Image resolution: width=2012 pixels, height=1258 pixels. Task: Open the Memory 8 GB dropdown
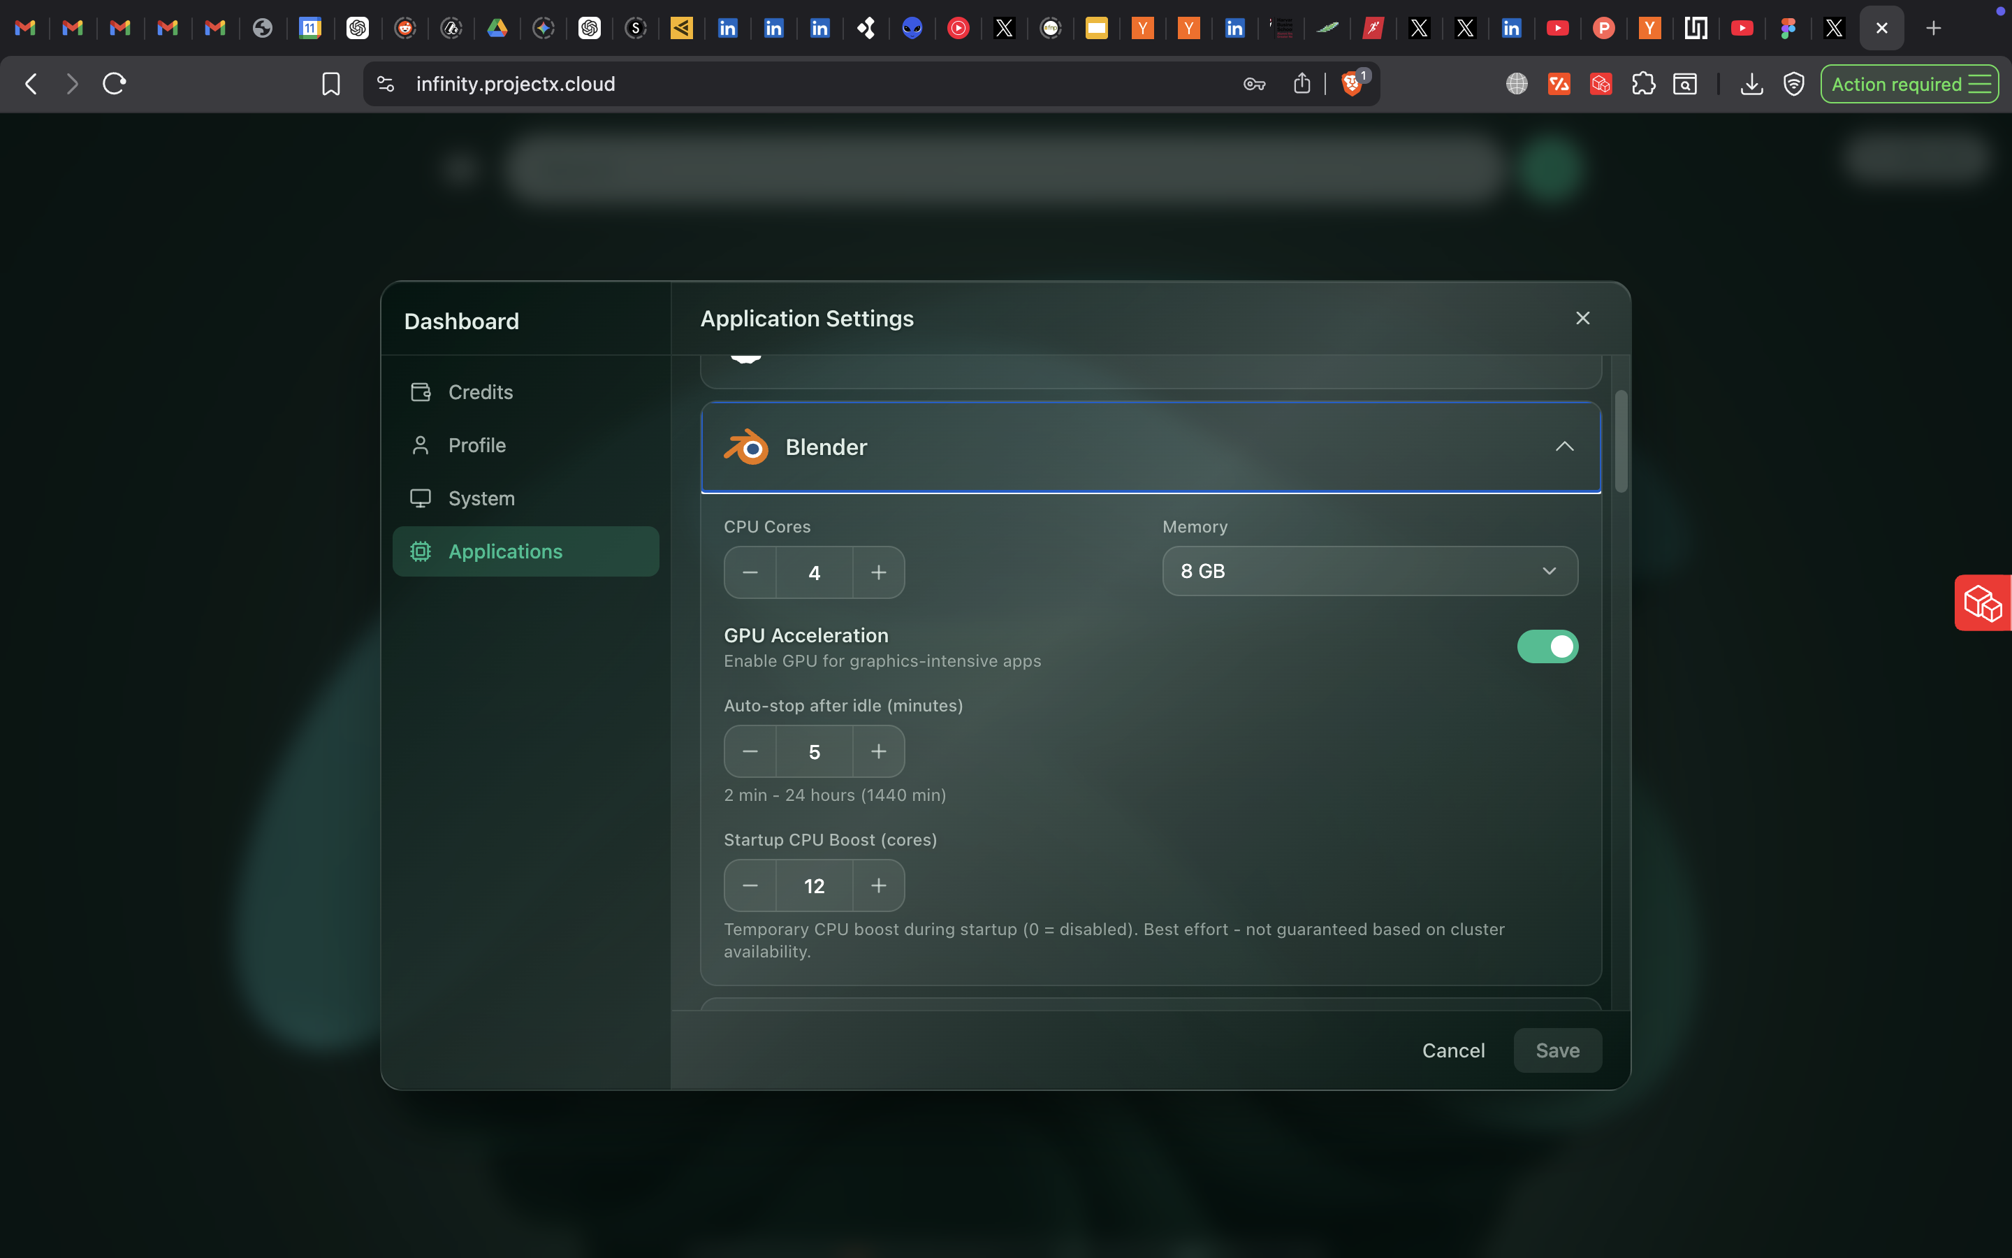point(1369,571)
